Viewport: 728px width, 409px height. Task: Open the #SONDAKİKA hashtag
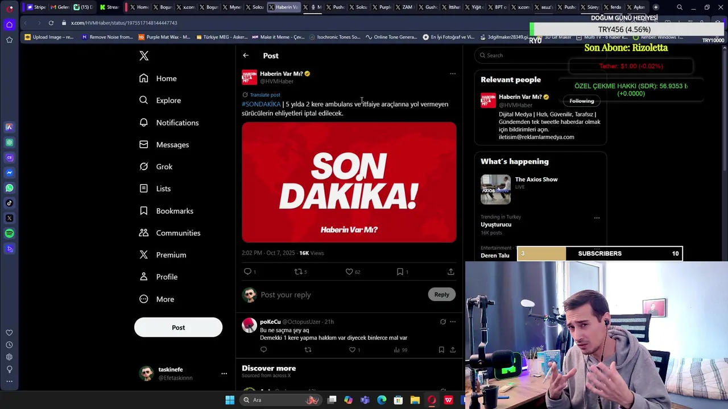coord(261,104)
